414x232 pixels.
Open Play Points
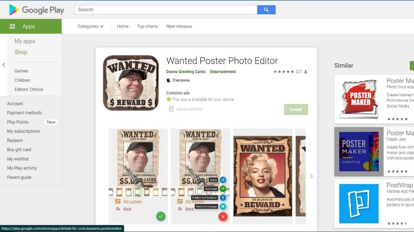coord(18,122)
